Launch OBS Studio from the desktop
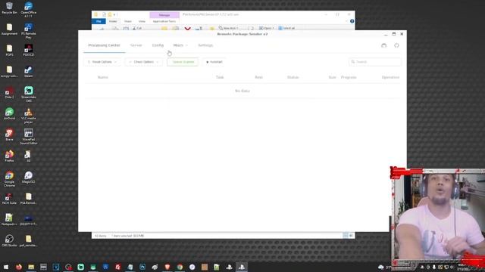 click(x=9, y=240)
